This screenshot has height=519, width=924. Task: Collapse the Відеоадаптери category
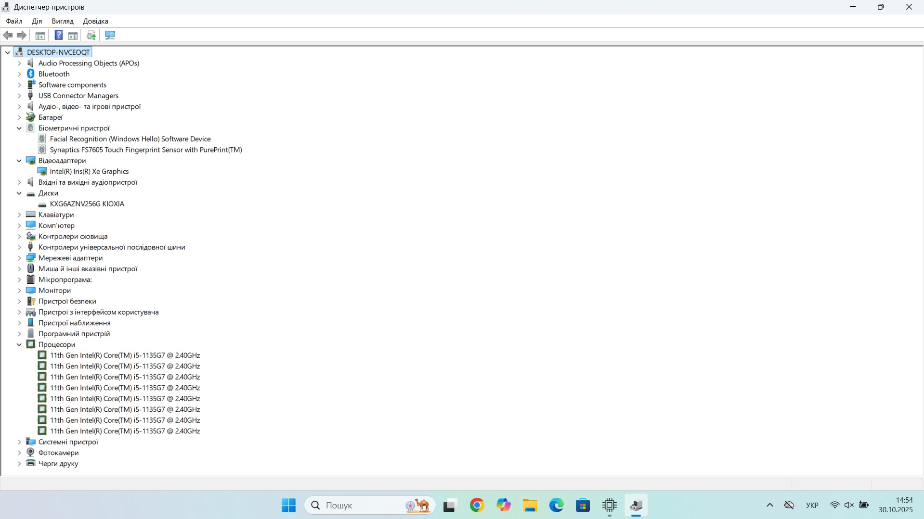19,161
